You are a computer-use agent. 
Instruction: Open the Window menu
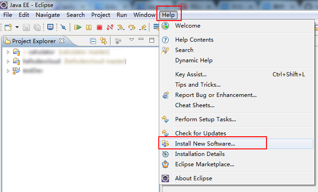(144, 15)
